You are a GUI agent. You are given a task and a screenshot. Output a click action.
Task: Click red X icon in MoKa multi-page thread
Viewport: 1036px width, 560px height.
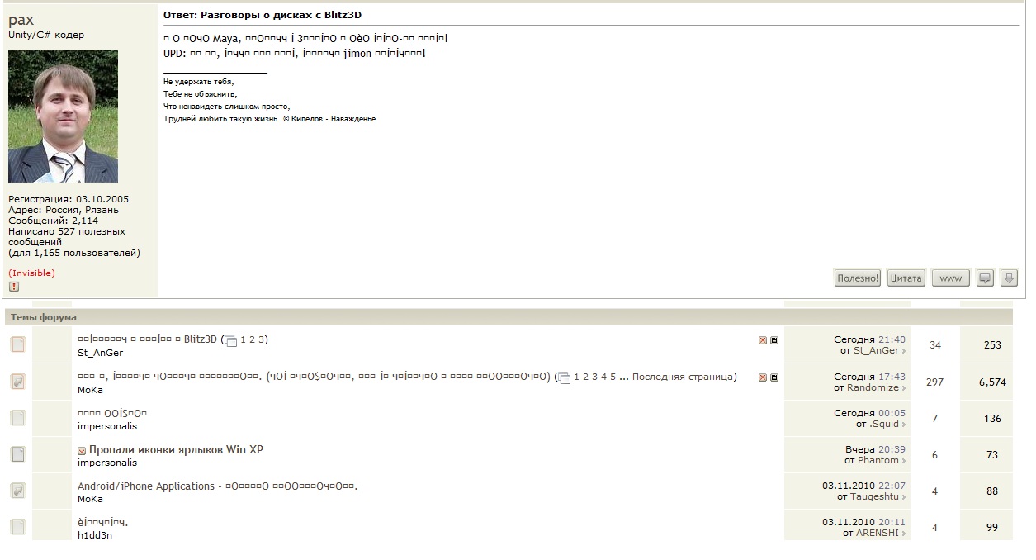[x=763, y=377]
